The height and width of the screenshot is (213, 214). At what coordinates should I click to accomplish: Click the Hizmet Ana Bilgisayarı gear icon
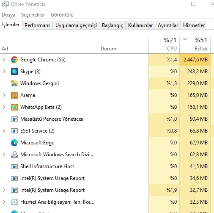(x=14, y=202)
